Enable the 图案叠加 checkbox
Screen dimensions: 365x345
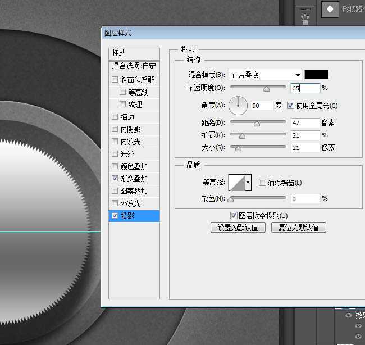(x=115, y=191)
